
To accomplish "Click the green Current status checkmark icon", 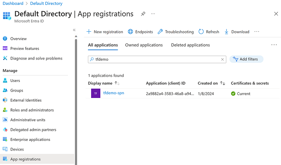I will pyautogui.click(x=233, y=94).
